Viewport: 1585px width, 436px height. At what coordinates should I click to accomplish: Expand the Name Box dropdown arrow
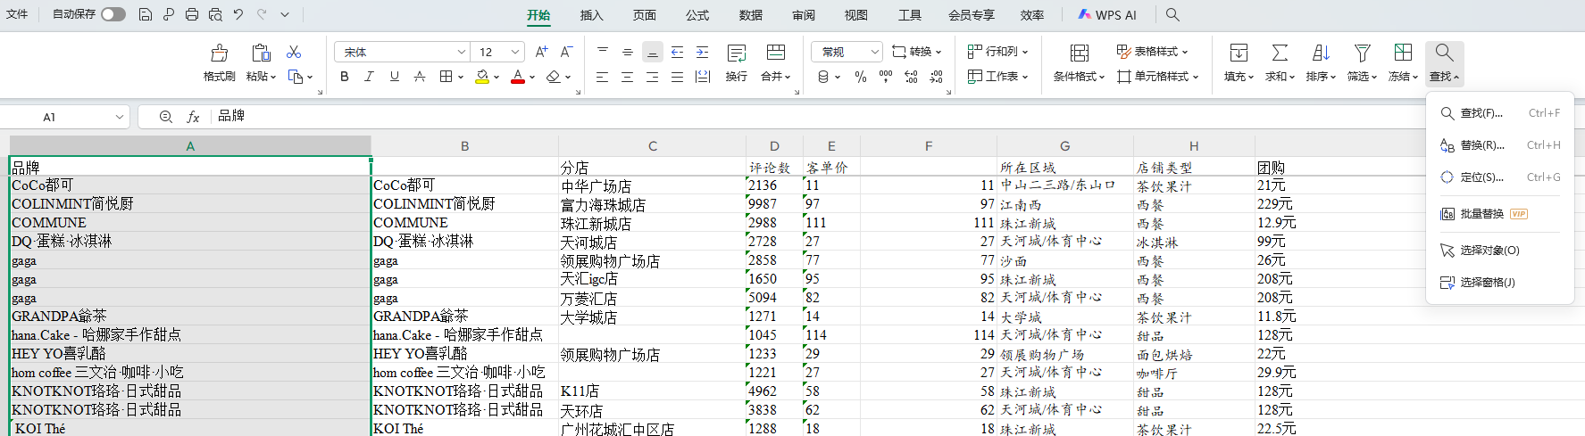tap(120, 117)
